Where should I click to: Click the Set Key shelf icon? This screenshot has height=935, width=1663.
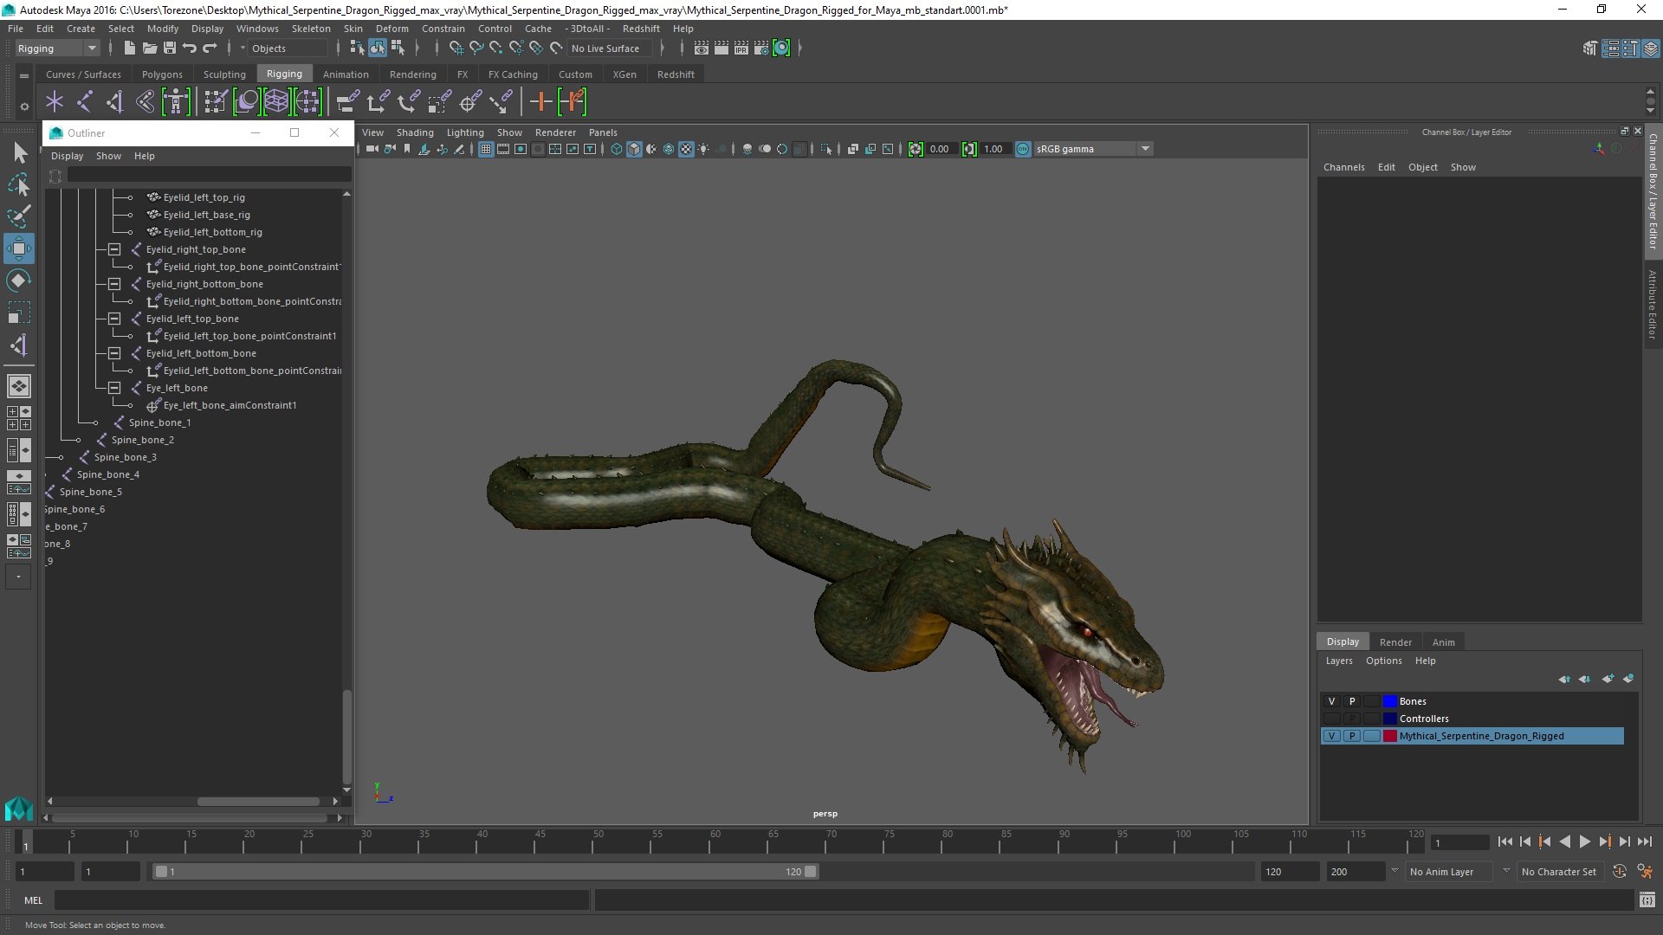(x=540, y=102)
